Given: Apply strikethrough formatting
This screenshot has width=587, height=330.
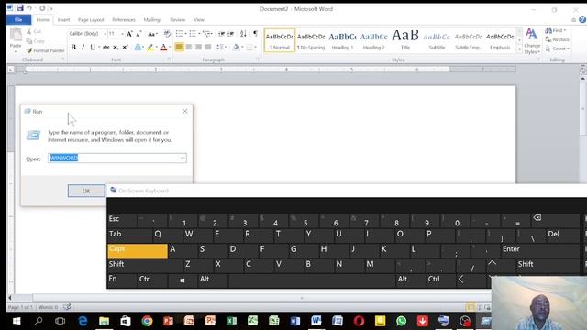Looking at the screenshot, I should [106, 47].
